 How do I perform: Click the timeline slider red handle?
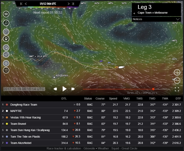(153, 89)
